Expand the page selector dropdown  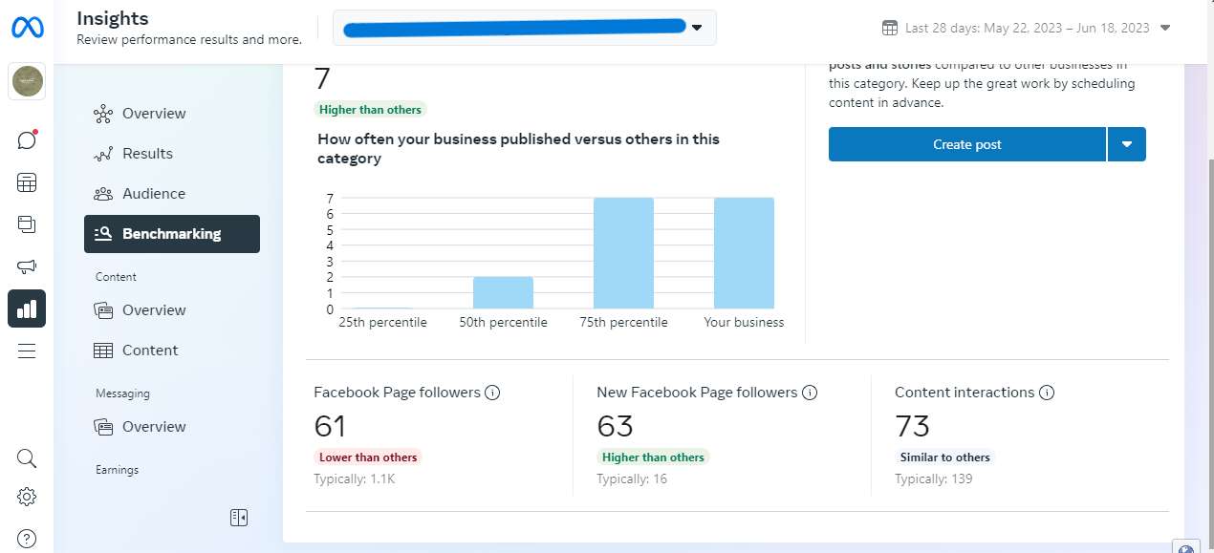pos(697,28)
